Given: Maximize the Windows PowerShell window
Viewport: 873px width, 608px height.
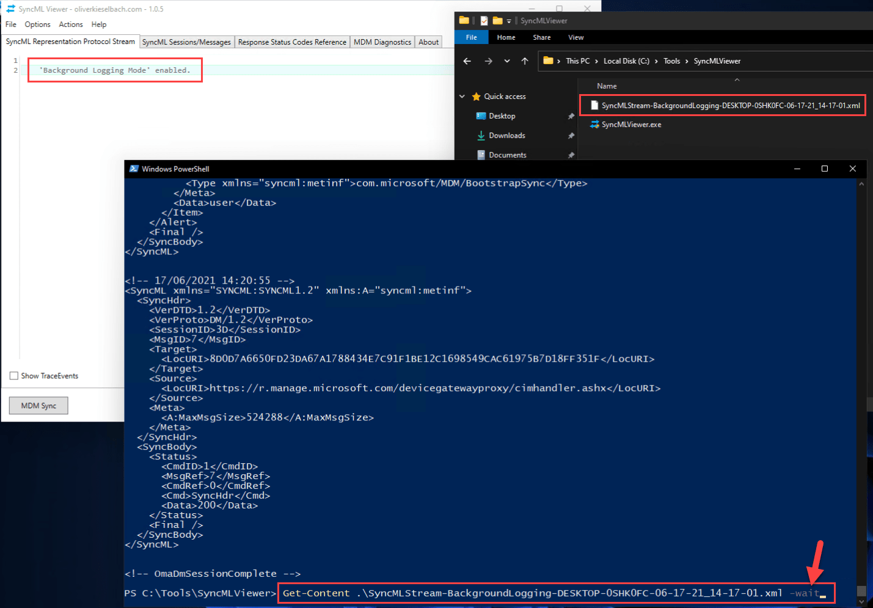Looking at the screenshot, I should (825, 169).
